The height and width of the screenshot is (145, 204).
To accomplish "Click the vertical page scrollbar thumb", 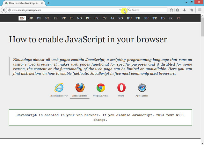I will pos(202,30).
